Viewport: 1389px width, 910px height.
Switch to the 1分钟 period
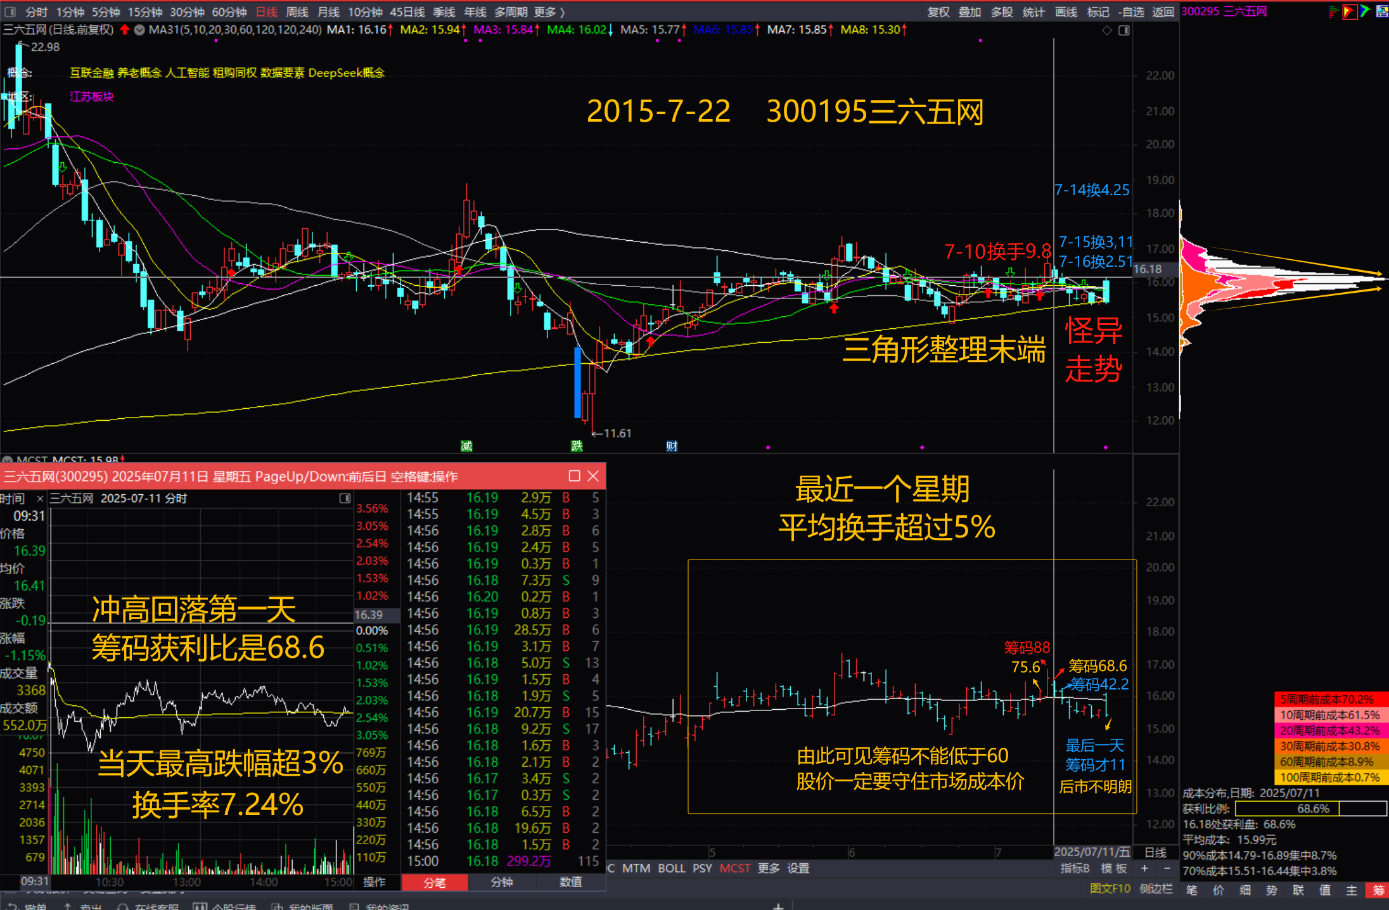70,12
